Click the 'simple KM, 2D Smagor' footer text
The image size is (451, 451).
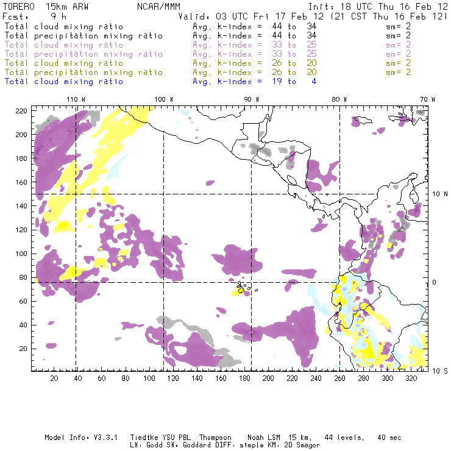pos(280,446)
